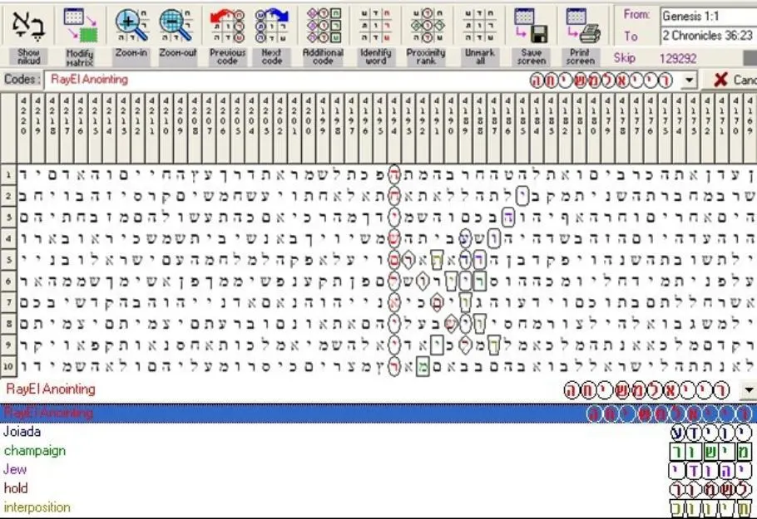Click row header 10 of the matrix
Screen dimensions: 757x519
click(x=8, y=366)
